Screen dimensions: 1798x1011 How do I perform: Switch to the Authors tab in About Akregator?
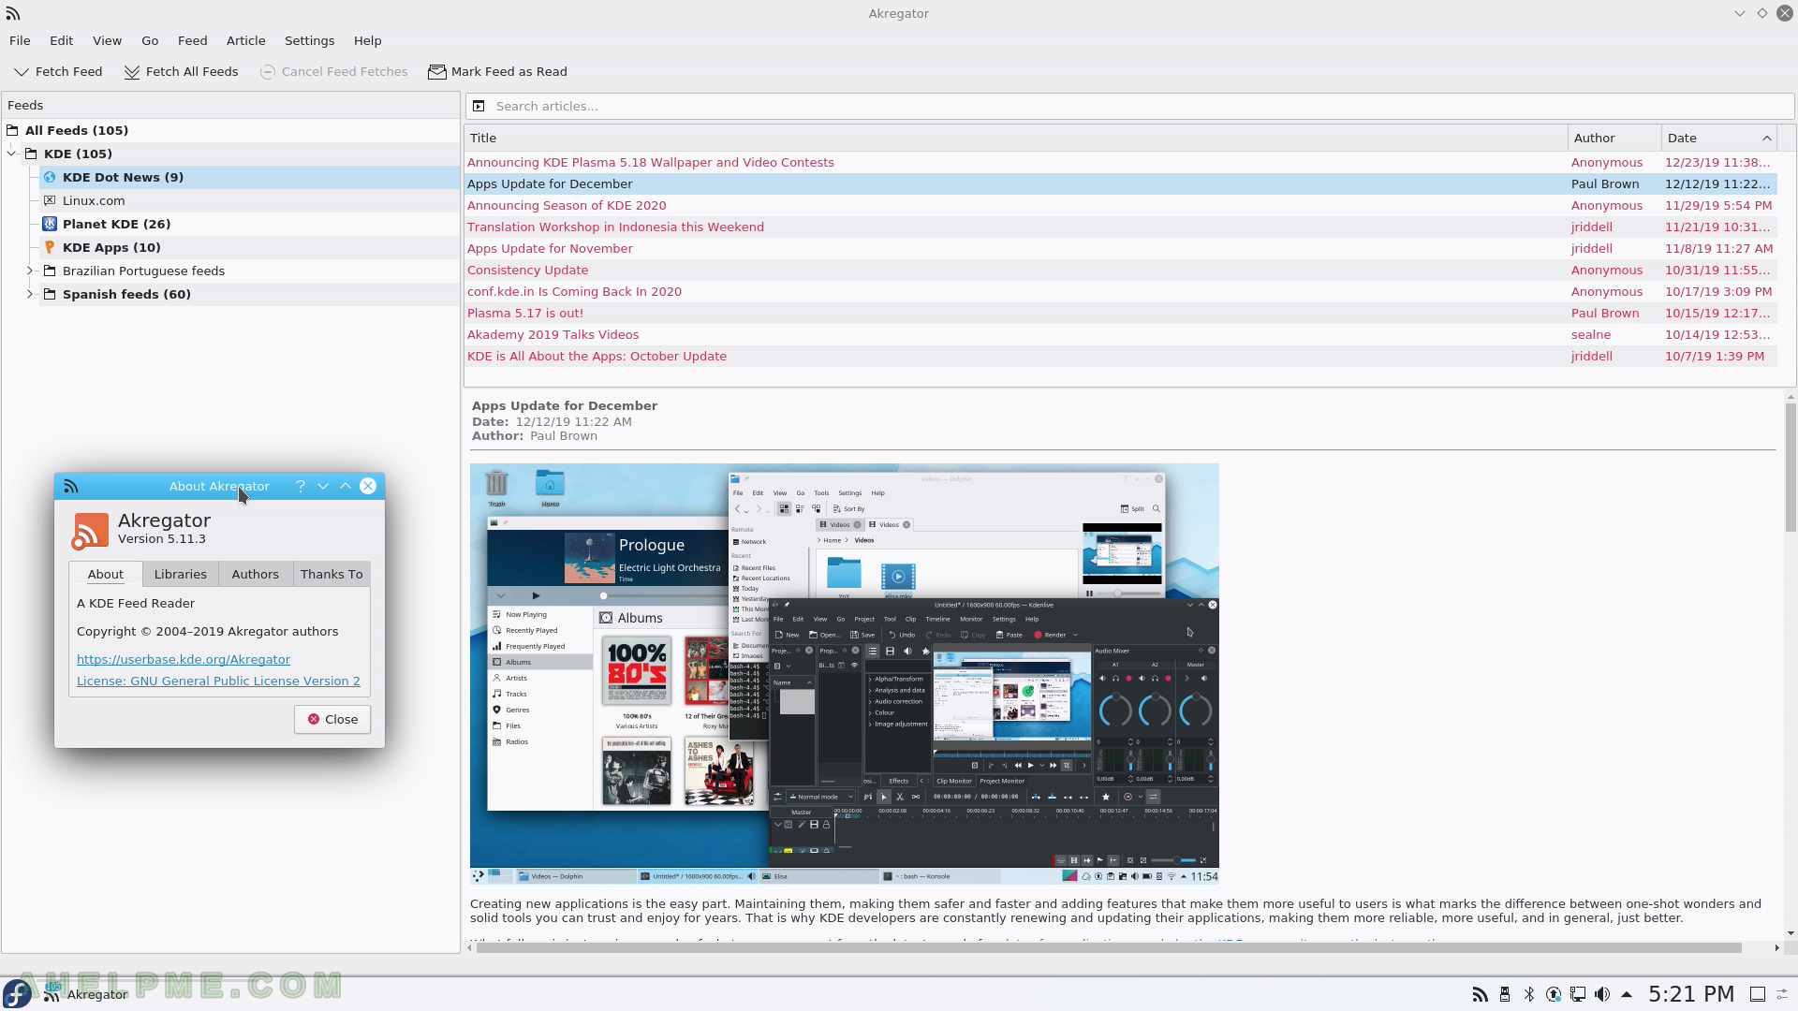[x=255, y=574]
